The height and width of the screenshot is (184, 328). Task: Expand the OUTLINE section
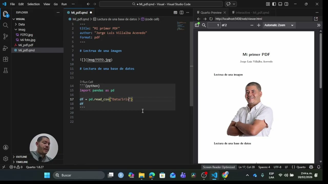pyautogui.click(x=21, y=157)
